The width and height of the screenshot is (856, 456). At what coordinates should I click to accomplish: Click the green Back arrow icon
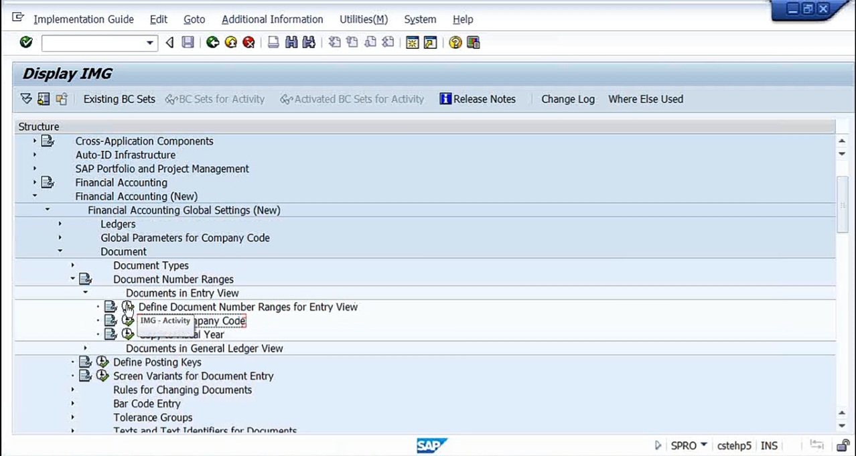tap(212, 43)
